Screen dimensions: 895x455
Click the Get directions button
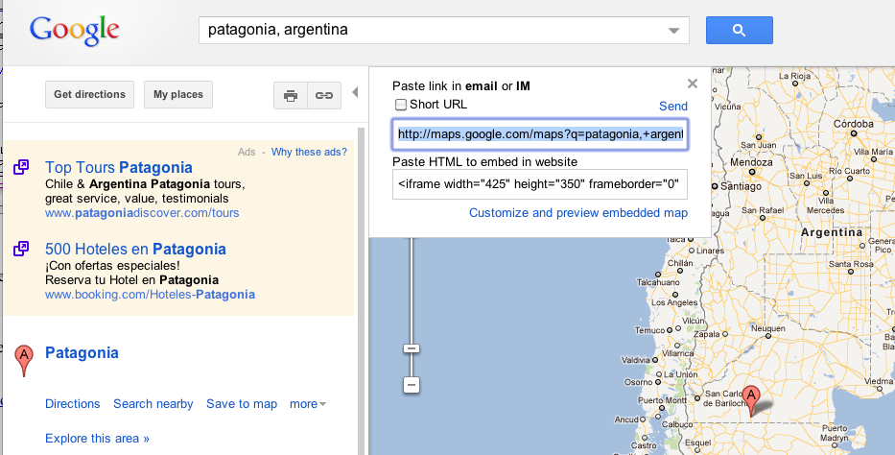tap(89, 95)
